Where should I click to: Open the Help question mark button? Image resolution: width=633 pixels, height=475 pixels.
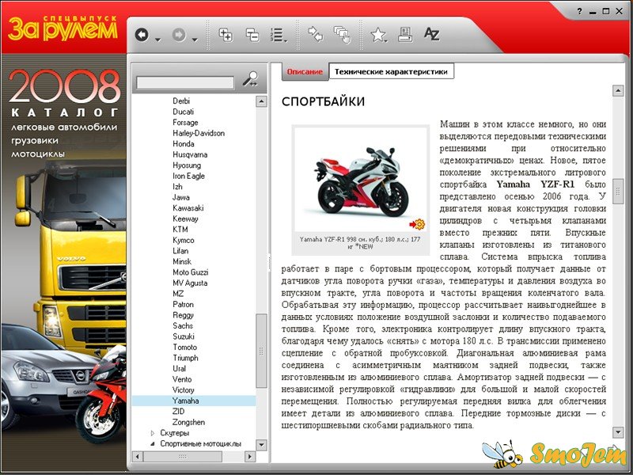click(x=579, y=11)
